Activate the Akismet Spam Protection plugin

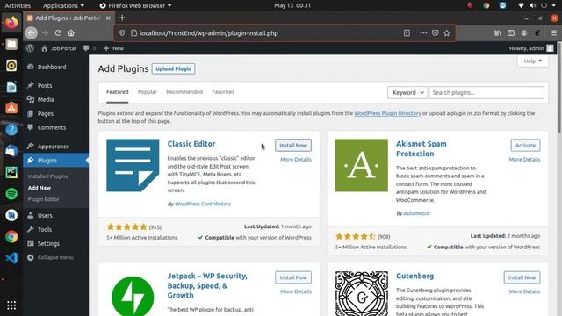click(525, 146)
